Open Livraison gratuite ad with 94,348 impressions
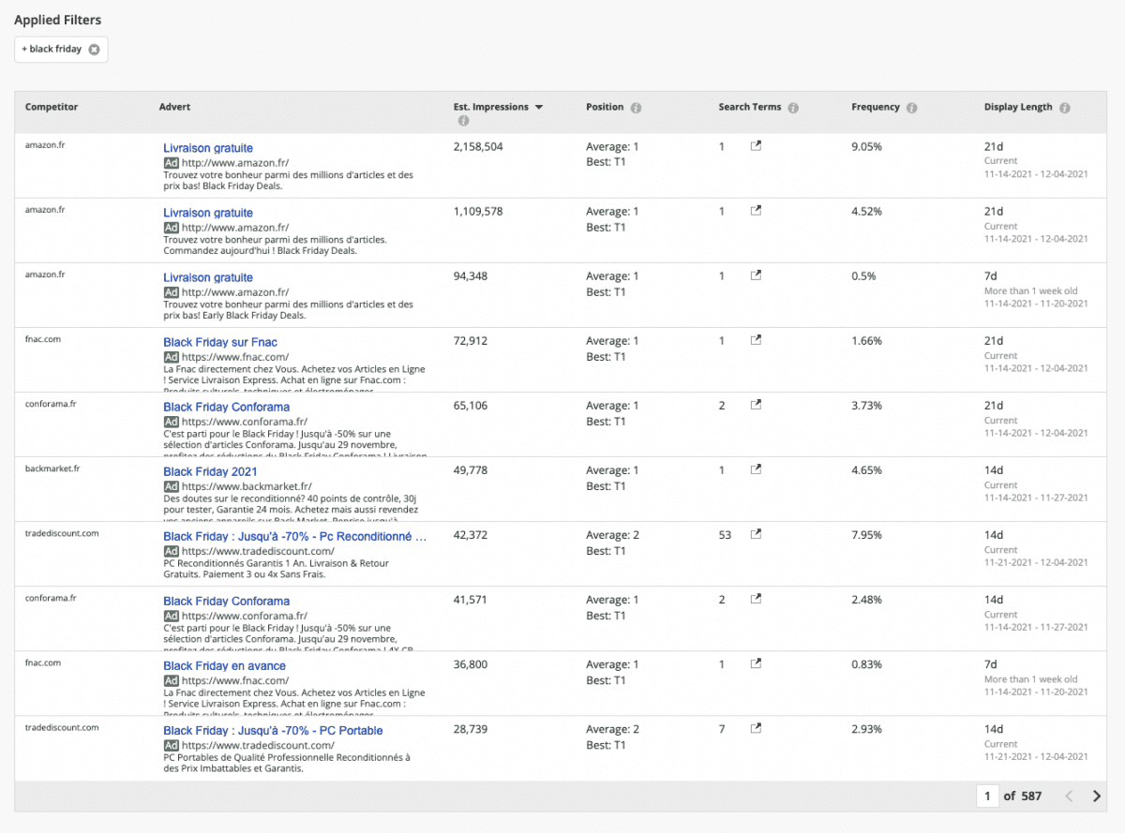 point(208,277)
